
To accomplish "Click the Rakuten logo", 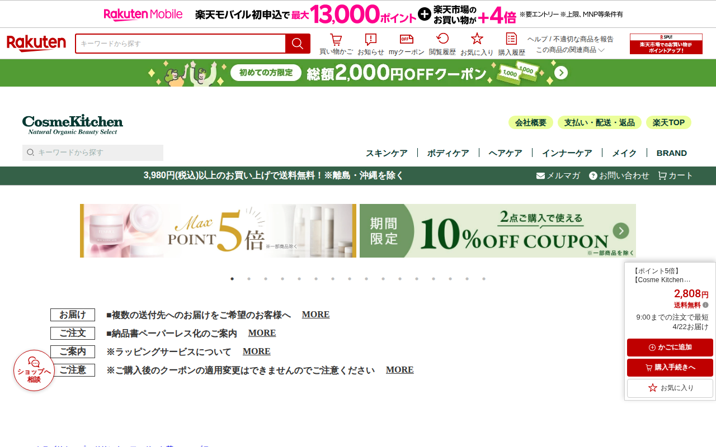I will (x=36, y=44).
